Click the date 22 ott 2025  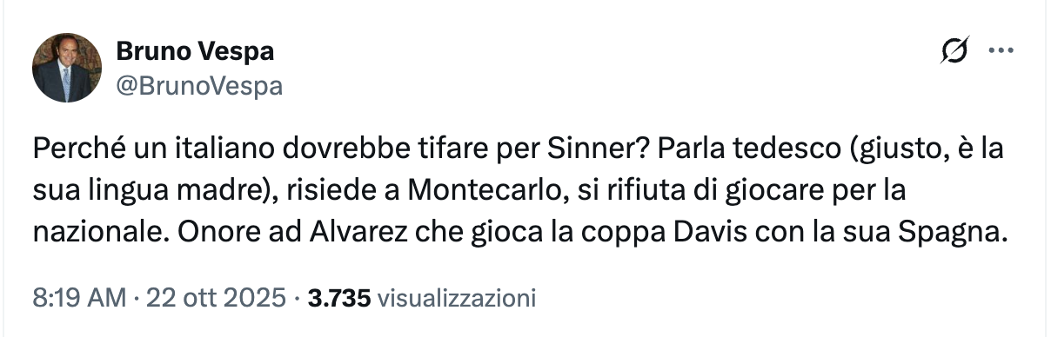click(215, 299)
